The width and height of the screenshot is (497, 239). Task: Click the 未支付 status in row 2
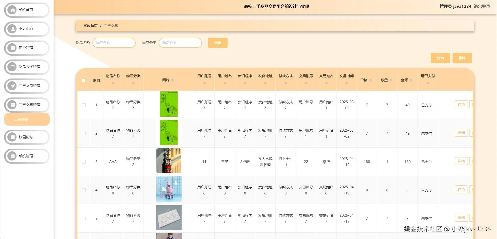[x=427, y=133]
